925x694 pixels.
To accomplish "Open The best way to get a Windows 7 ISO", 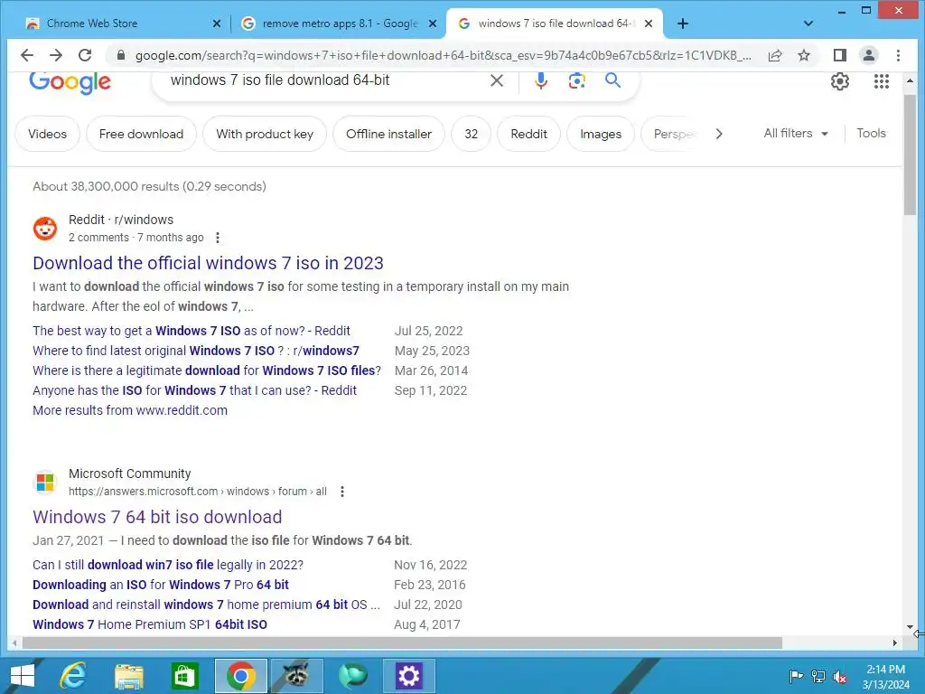I will pos(192,331).
